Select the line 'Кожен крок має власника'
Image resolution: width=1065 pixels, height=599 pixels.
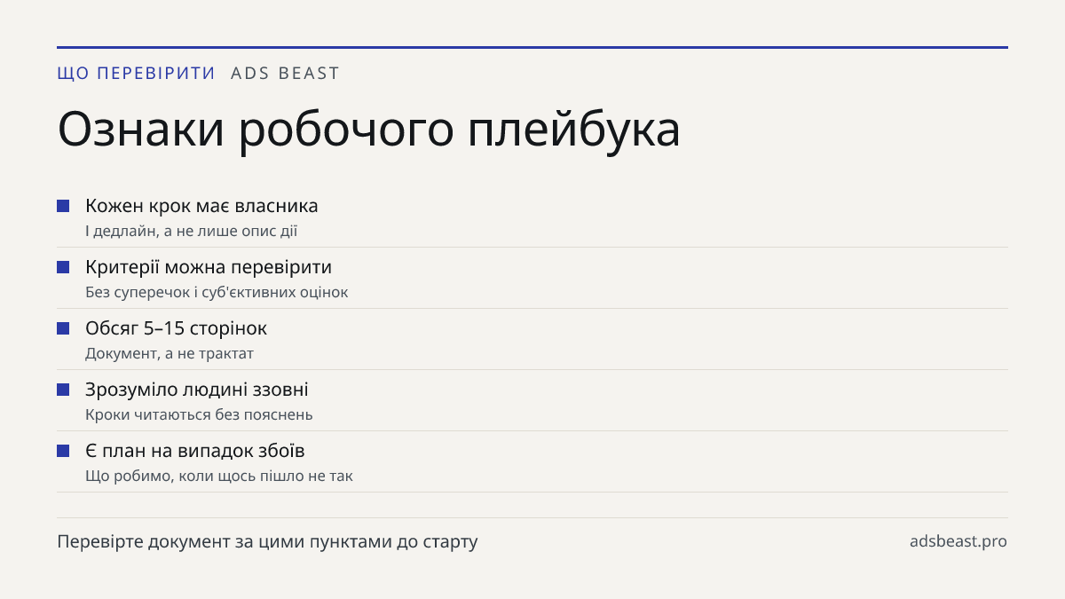[201, 206]
